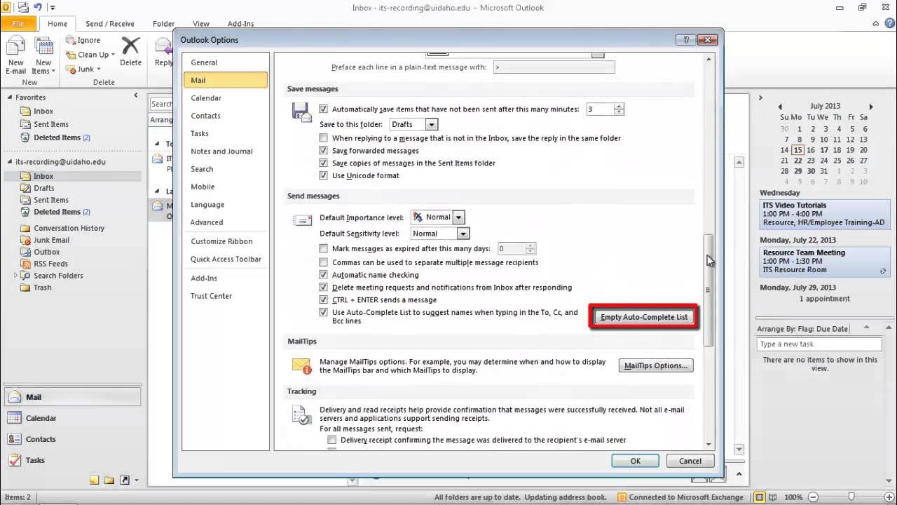Switch to the Folder ribbon tab
The image size is (897, 505).
tap(164, 24)
